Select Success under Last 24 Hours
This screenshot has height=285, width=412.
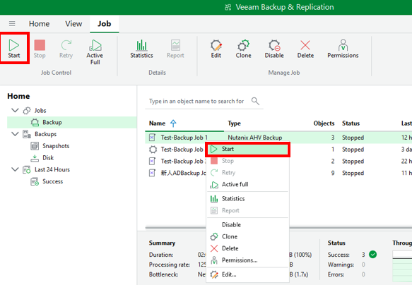[52, 181]
